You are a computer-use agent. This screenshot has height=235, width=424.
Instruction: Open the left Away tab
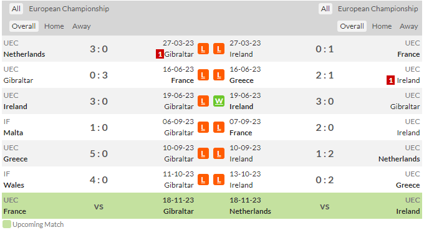coord(82,26)
